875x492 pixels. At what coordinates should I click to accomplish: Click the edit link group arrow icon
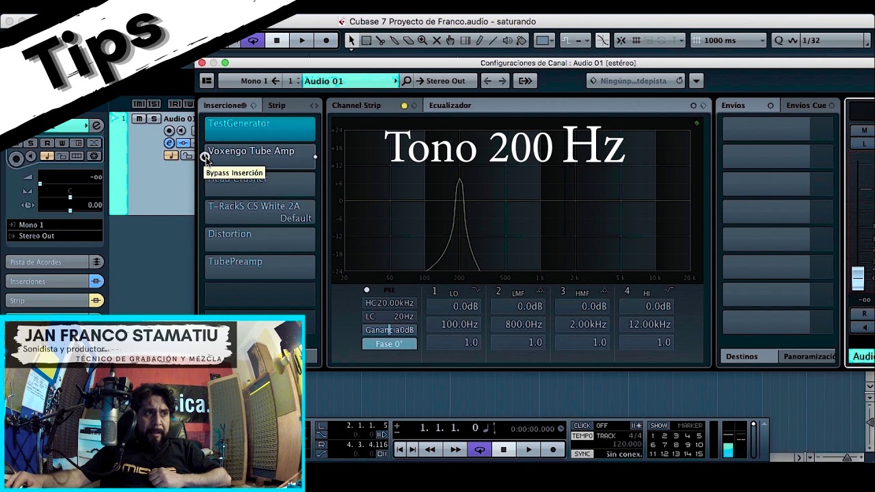tap(525, 81)
